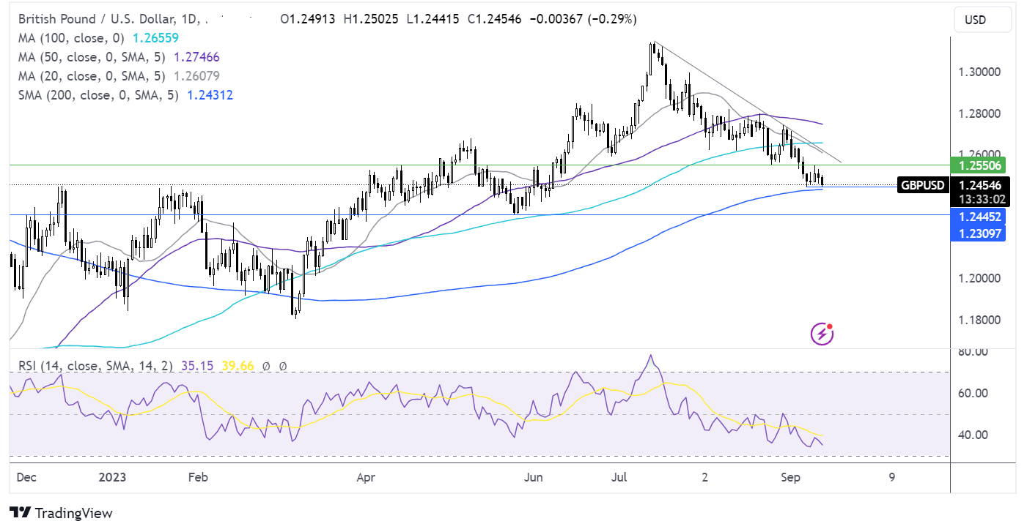The height and width of the screenshot is (532, 1027).
Task: Click the blue 1.24452 price label
Action: point(977,217)
